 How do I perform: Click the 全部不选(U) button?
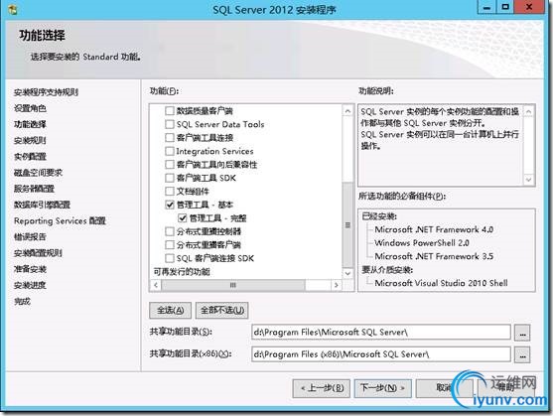point(222,310)
